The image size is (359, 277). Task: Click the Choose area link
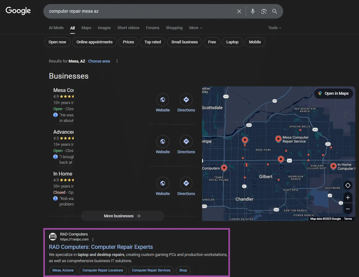pos(99,61)
